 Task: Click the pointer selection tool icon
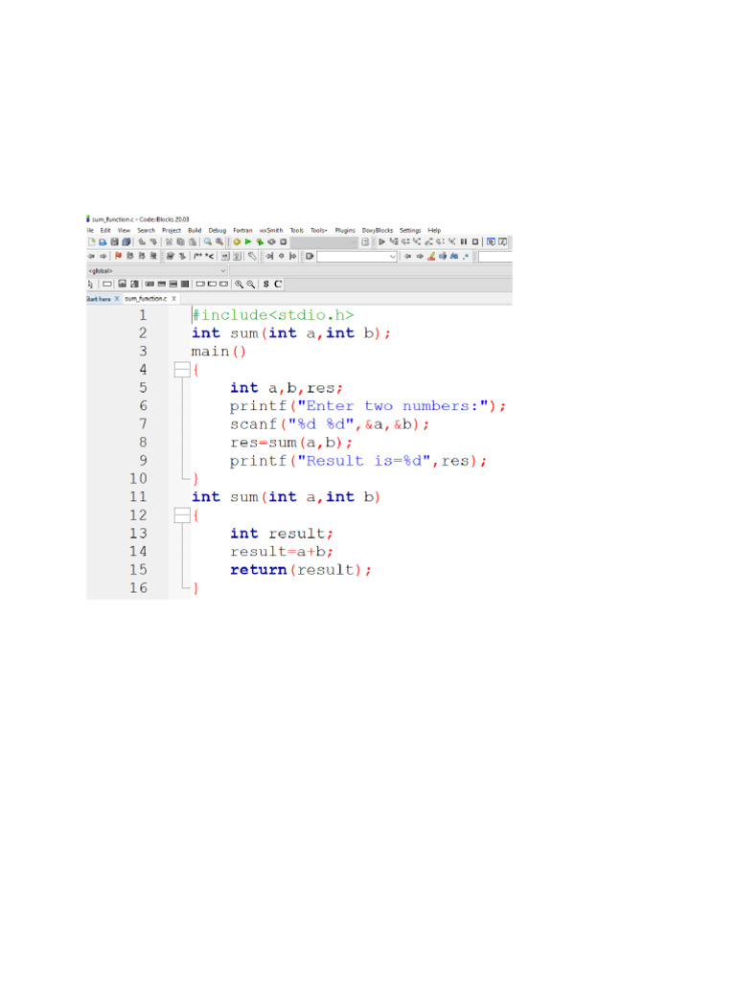click(x=90, y=284)
